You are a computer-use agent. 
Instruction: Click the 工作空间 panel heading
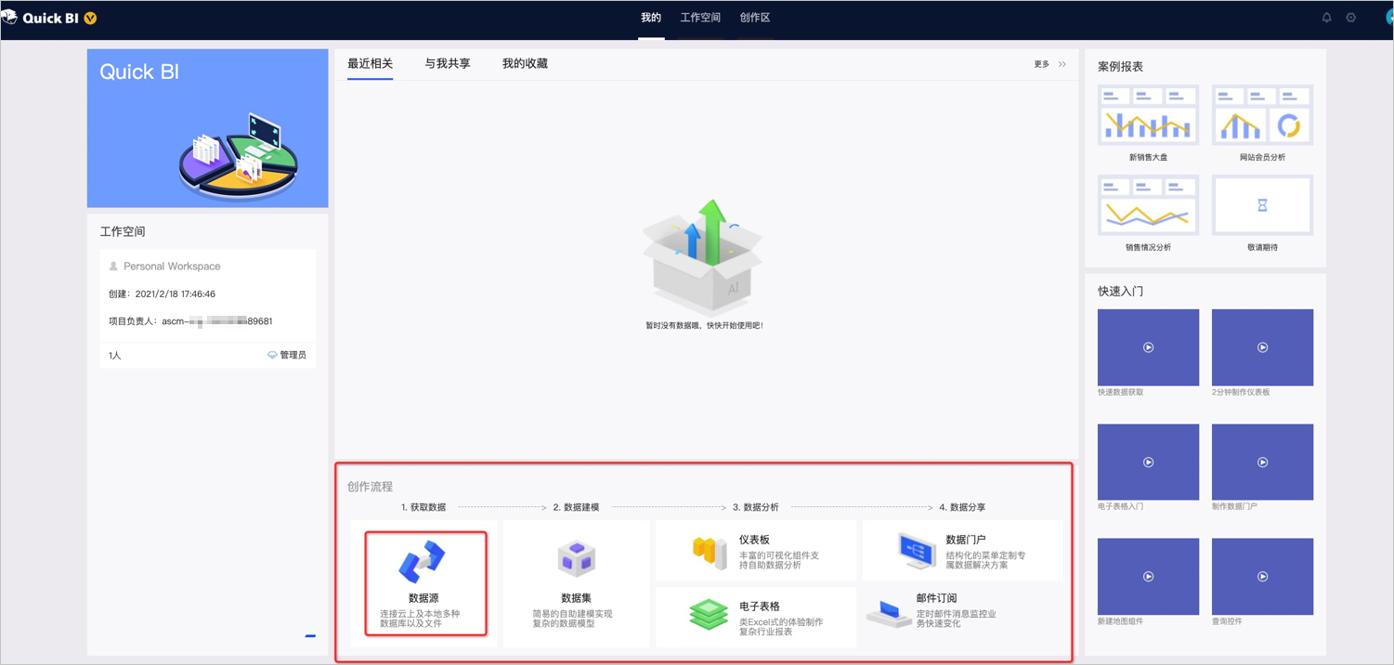tap(123, 231)
